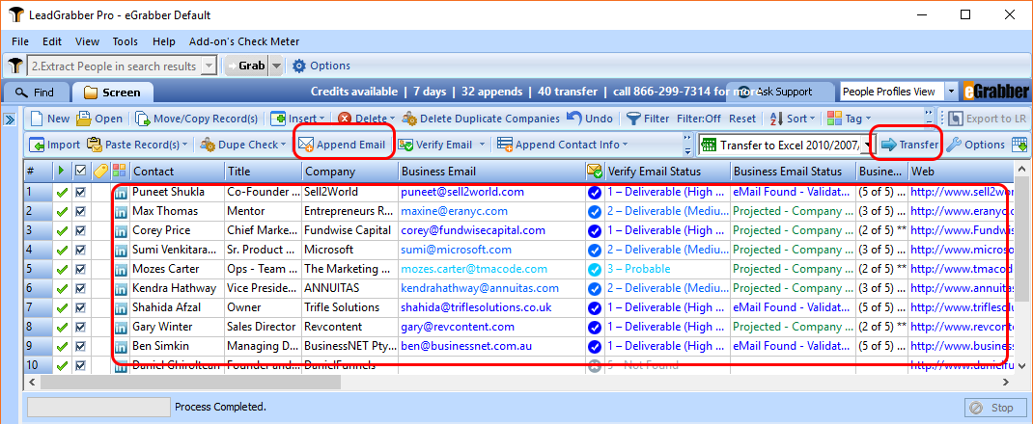Open the File menu
The image size is (1033, 424).
point(19,41)
